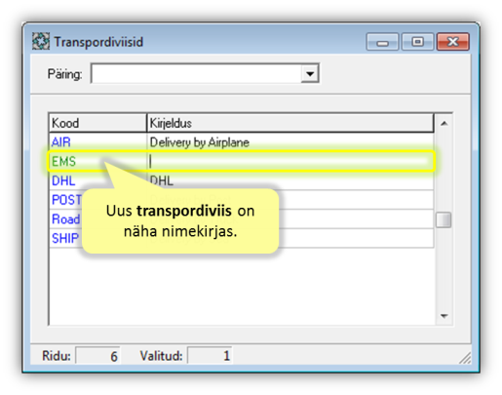Screen dimensions: 502x395
Task: Maximize the Transpordiviisid window
Action: click(417, 42)
